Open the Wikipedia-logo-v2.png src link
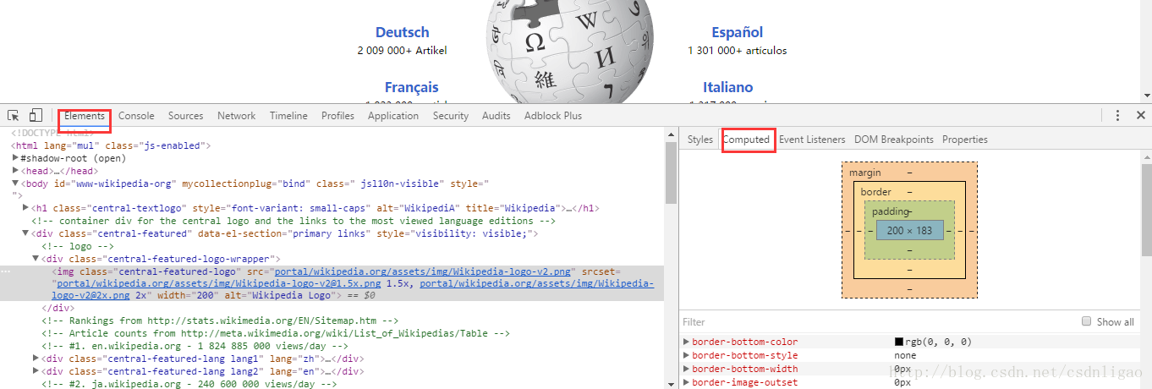This screenshot has height=389, width=1152. pos(423,271)
